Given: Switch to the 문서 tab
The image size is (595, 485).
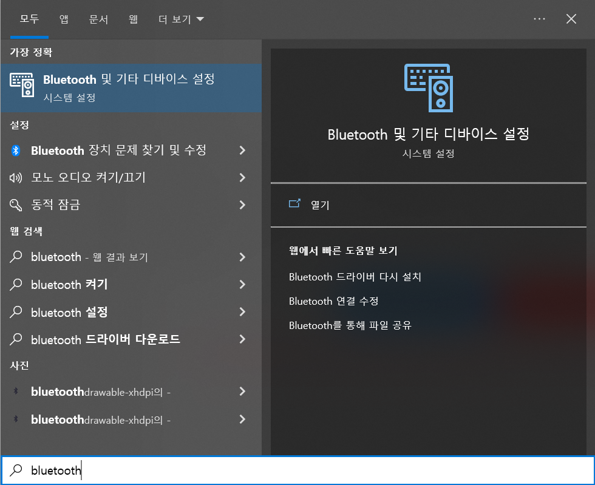Looking at the screenshot, I should (98, 19).
